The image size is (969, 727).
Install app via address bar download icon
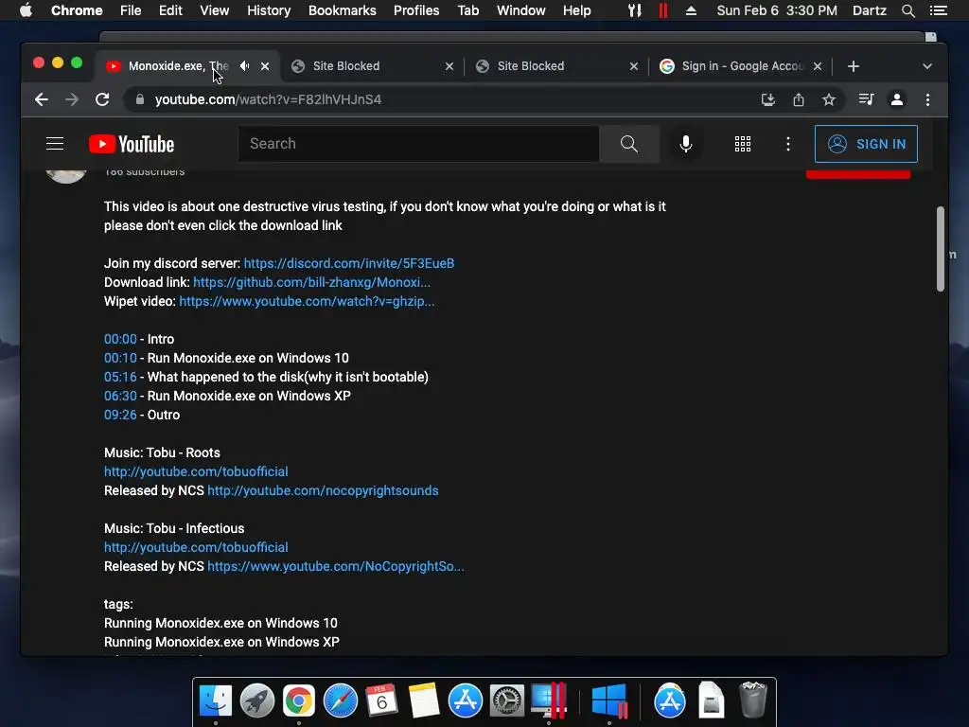[x=768, y=99]
